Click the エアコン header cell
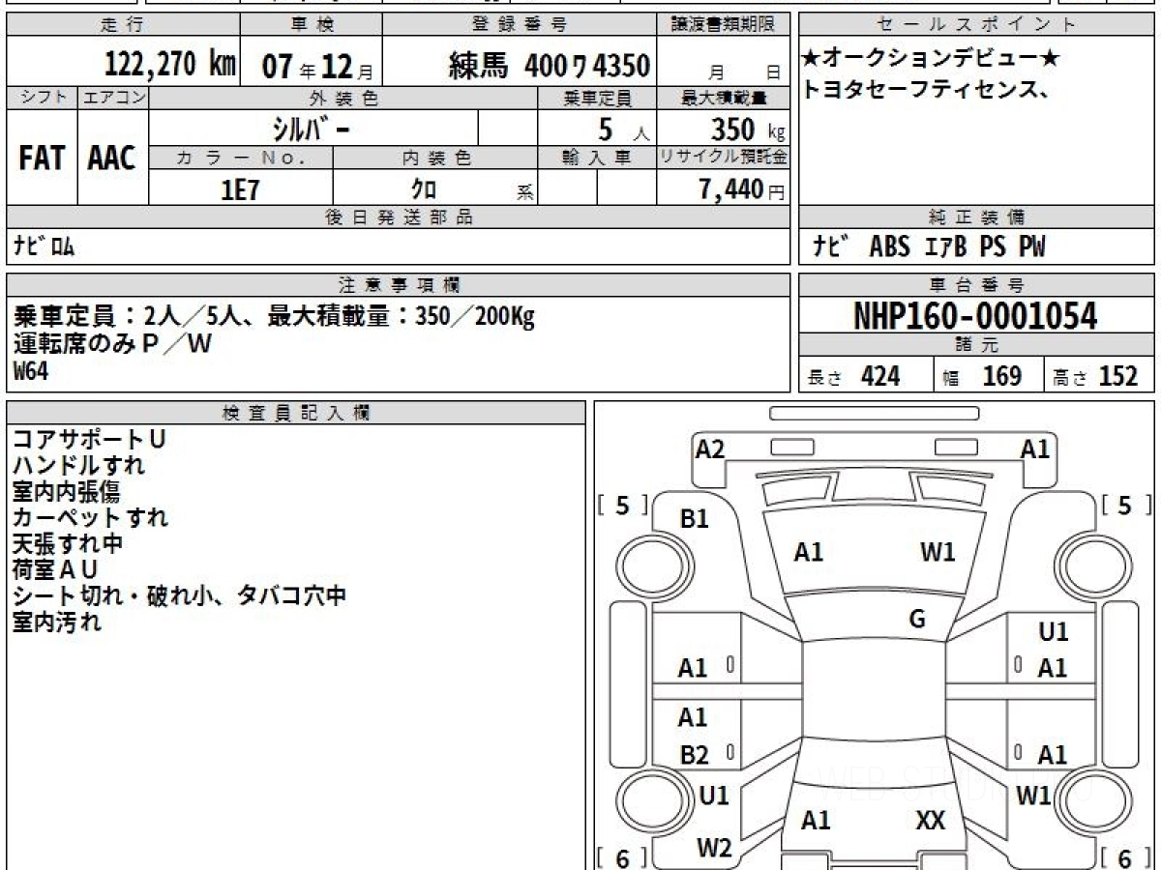This screenshot has height=870, width=1161. tap(113, 98)
